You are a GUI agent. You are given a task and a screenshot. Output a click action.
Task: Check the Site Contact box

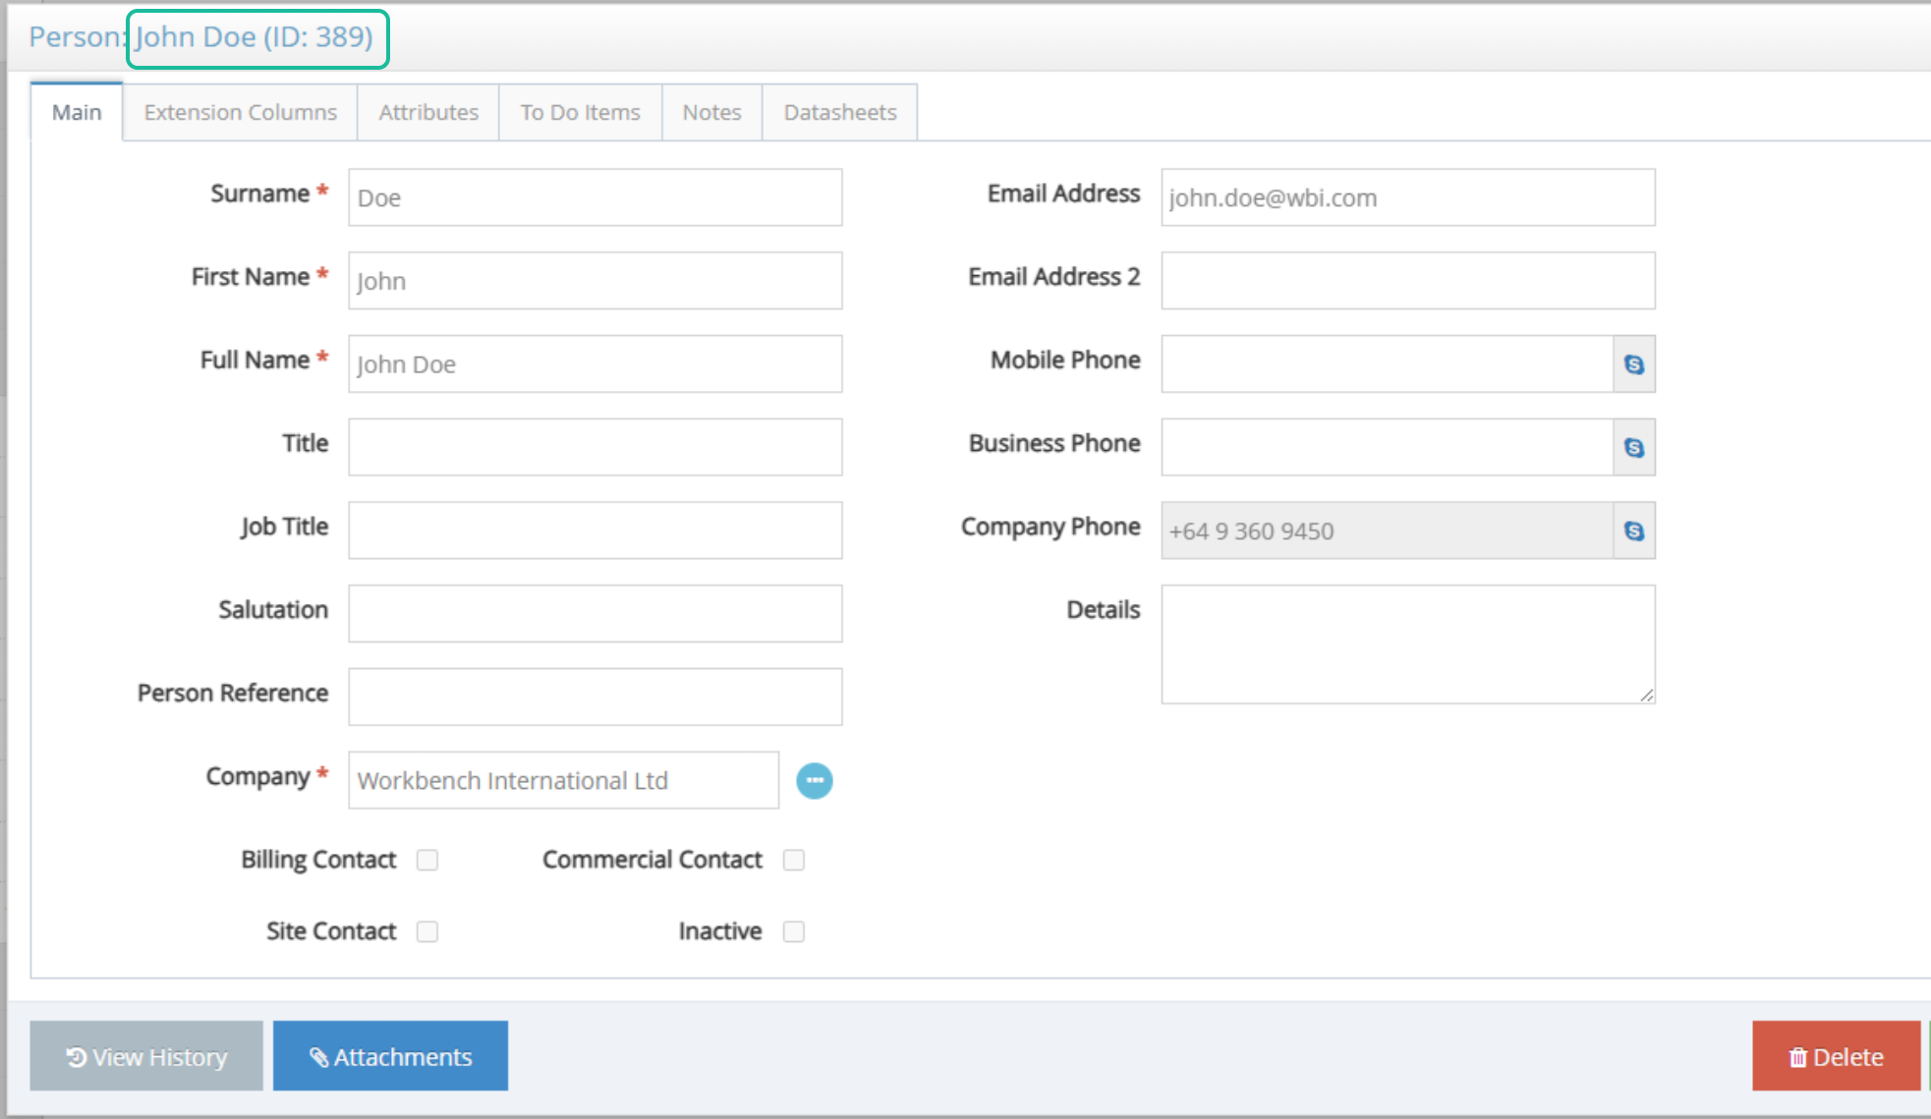pyautogui.click(x=426, y=931)
